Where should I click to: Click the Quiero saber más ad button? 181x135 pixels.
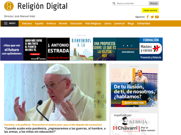click(x=134, y=103)
